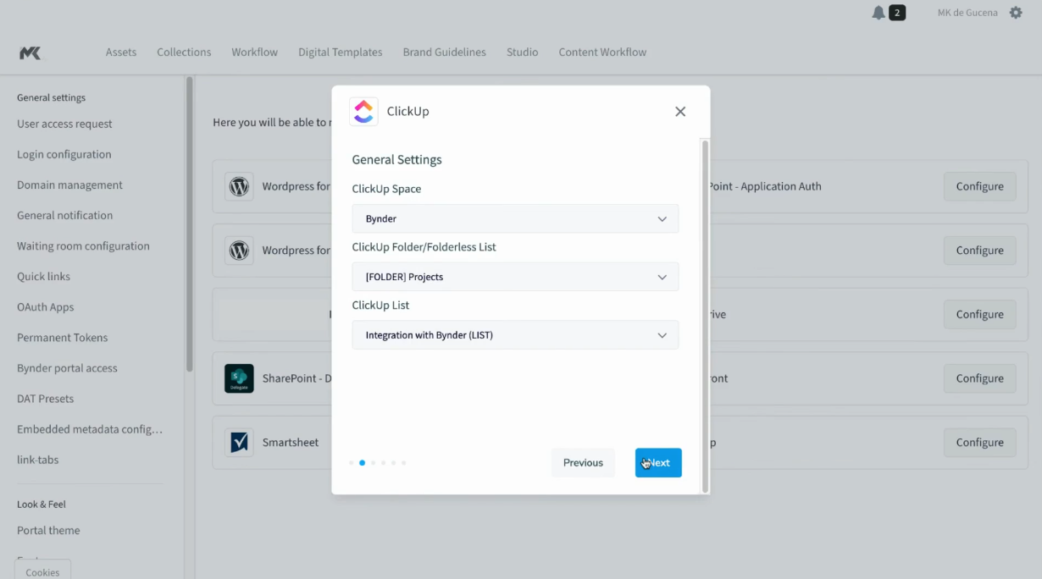
Task: Open the Brand Guidelines tab
Action: point(445,52)
